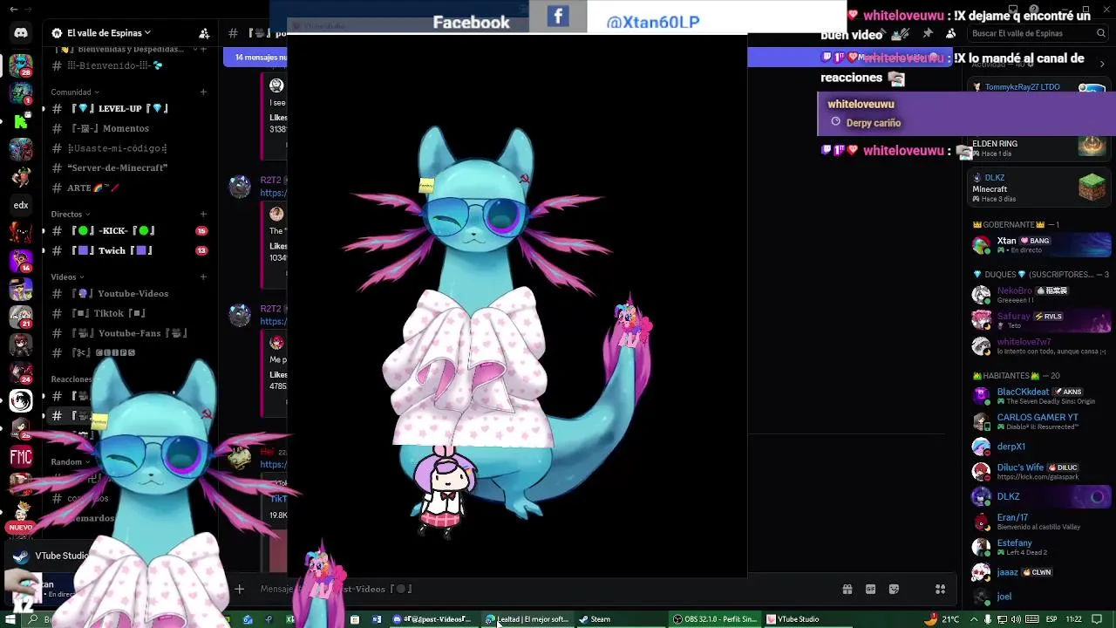Collapse the Comunidad category
The width and height of the screenshot is (1116, 628).
pos(75,92)
